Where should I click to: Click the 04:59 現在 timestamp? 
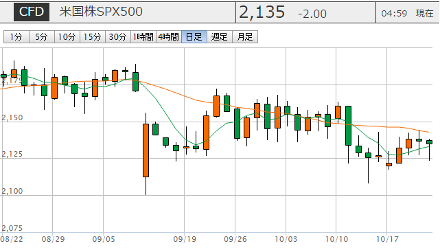[408, 13]
